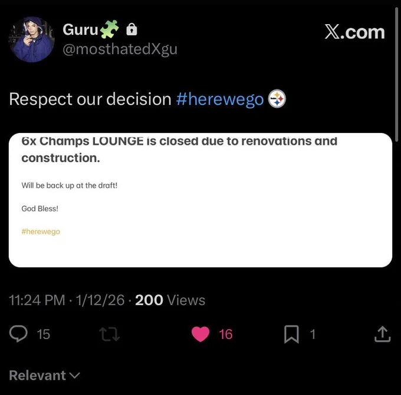401x395 pixels.
Task: Open the blue #herewego hashtag
Action: tap(220, 99)
